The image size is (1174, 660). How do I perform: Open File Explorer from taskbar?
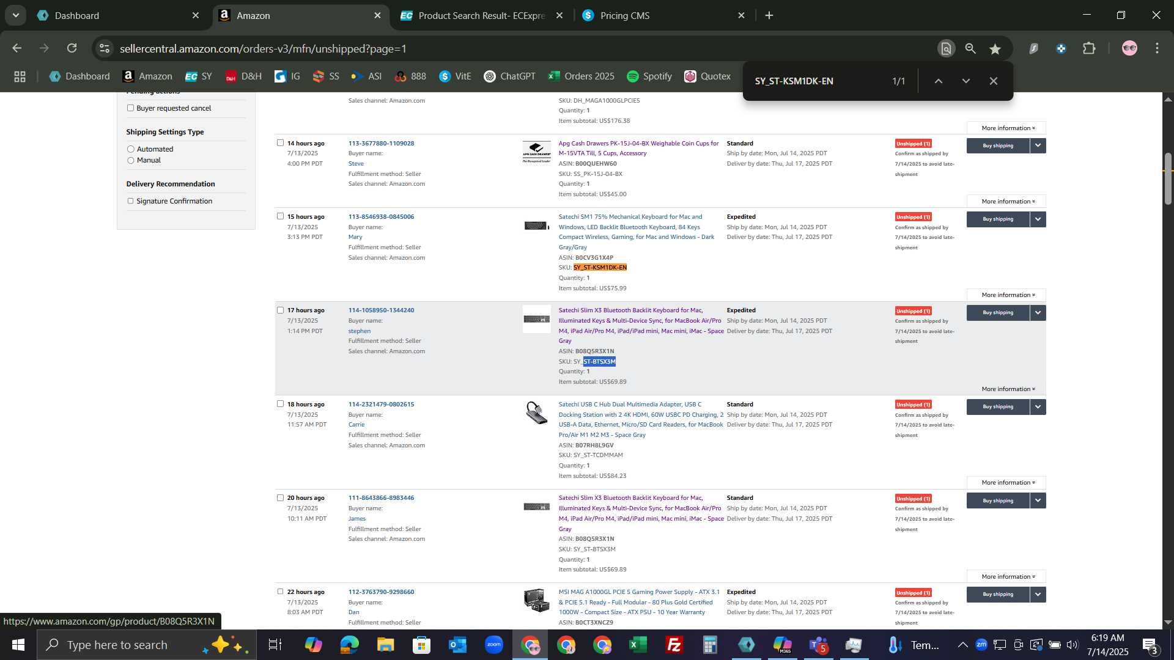(x=385, y=645)
